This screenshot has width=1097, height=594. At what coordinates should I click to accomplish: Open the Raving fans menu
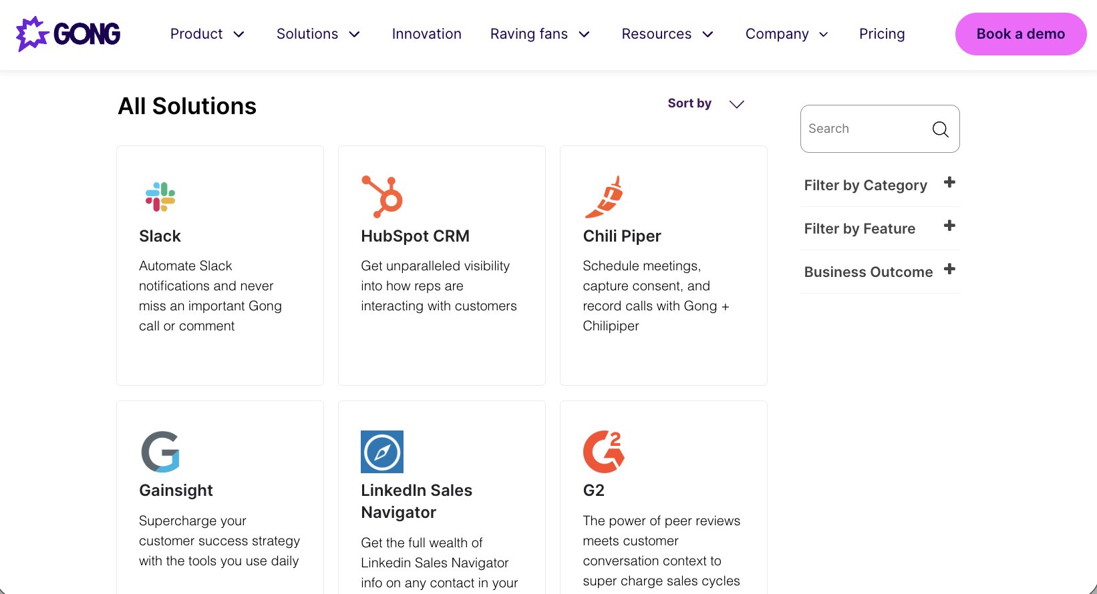point(540,34)
